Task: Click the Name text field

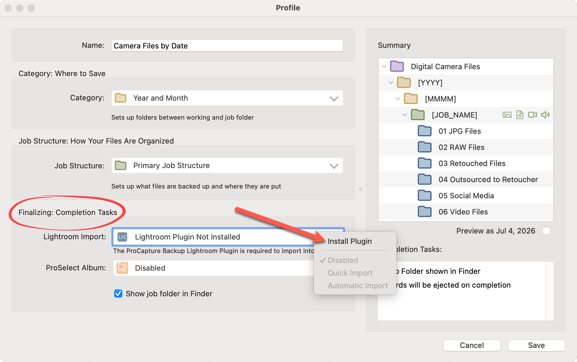Action: pyautogui.click(x=227, y=46)
